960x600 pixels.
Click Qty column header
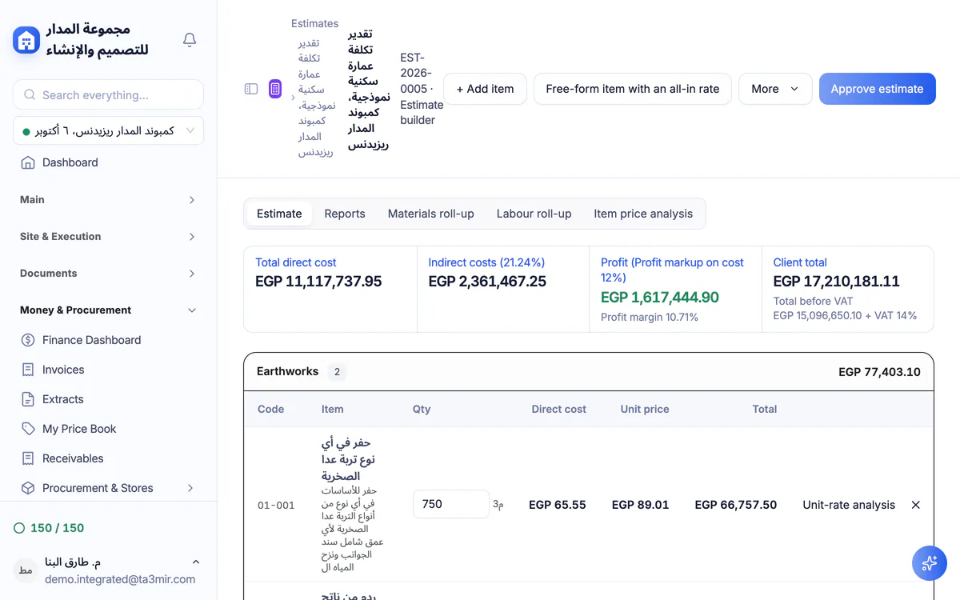(422, 409)
